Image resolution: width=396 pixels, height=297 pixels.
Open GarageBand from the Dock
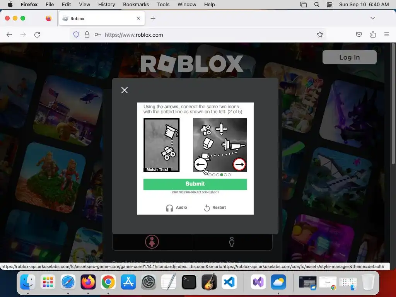pyautogui.click(x=209, y=282)
